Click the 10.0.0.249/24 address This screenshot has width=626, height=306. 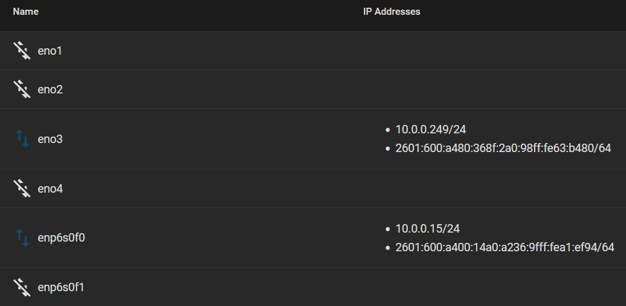[431, 129]
